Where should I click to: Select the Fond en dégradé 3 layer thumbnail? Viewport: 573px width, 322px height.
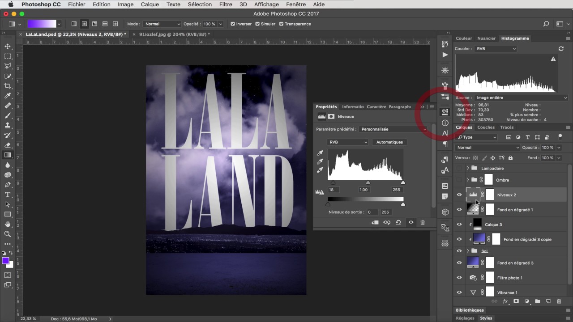click(473, 263)
